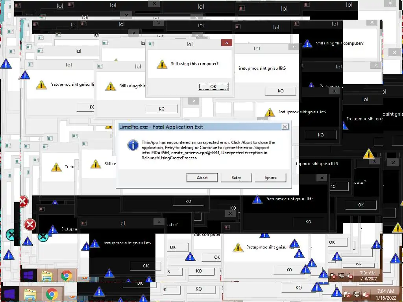Click the 7:04 AM clock on bottom-most taskbar
Viewport: 403px width, 302px height.
[x=386, y=291]
